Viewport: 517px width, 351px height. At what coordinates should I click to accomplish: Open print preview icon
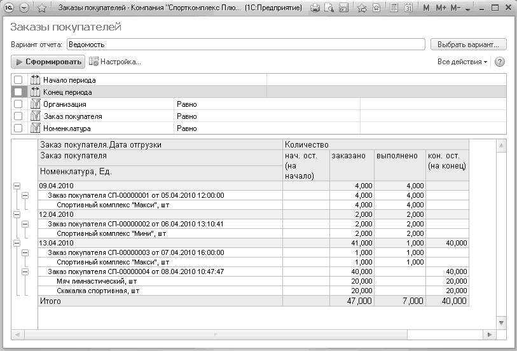pyautogui.click(x=329, y=8)
